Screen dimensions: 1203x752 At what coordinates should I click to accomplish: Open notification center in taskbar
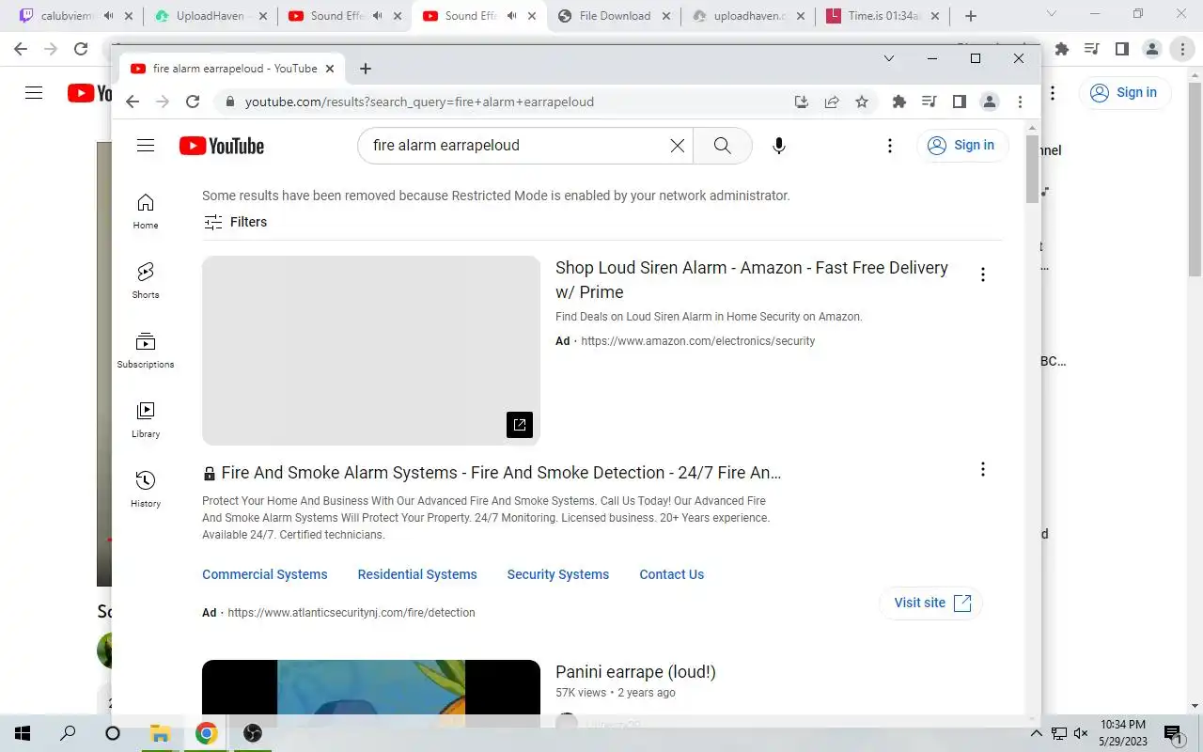tap(1173, 733)
